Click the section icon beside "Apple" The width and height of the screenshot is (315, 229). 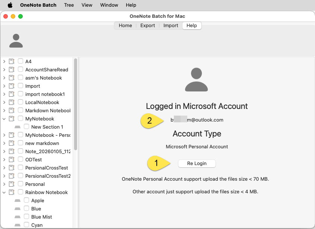tap(17, 200)
